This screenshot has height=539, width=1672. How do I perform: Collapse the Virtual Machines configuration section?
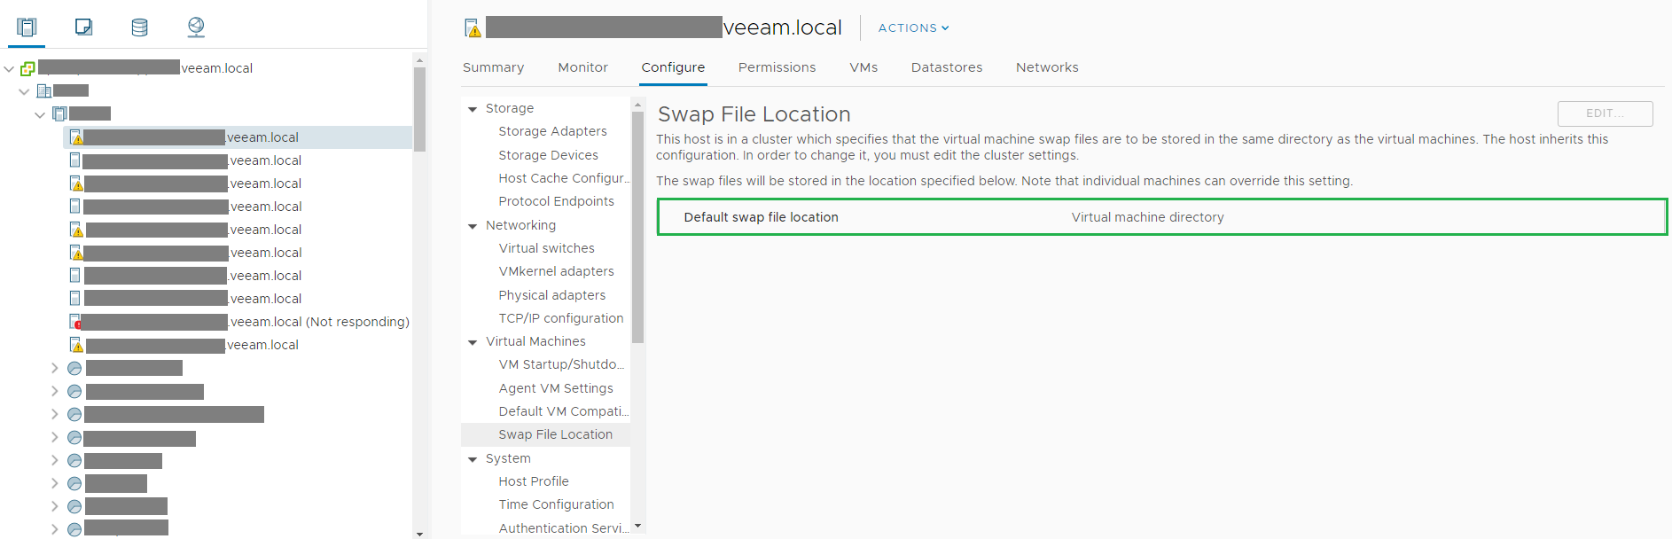pos(473,342)
